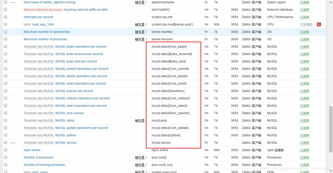Viewport: 333px width, 173px height.
Task: Open Incoming network traffic on eth0 item
Action: [x=86, y=10]
